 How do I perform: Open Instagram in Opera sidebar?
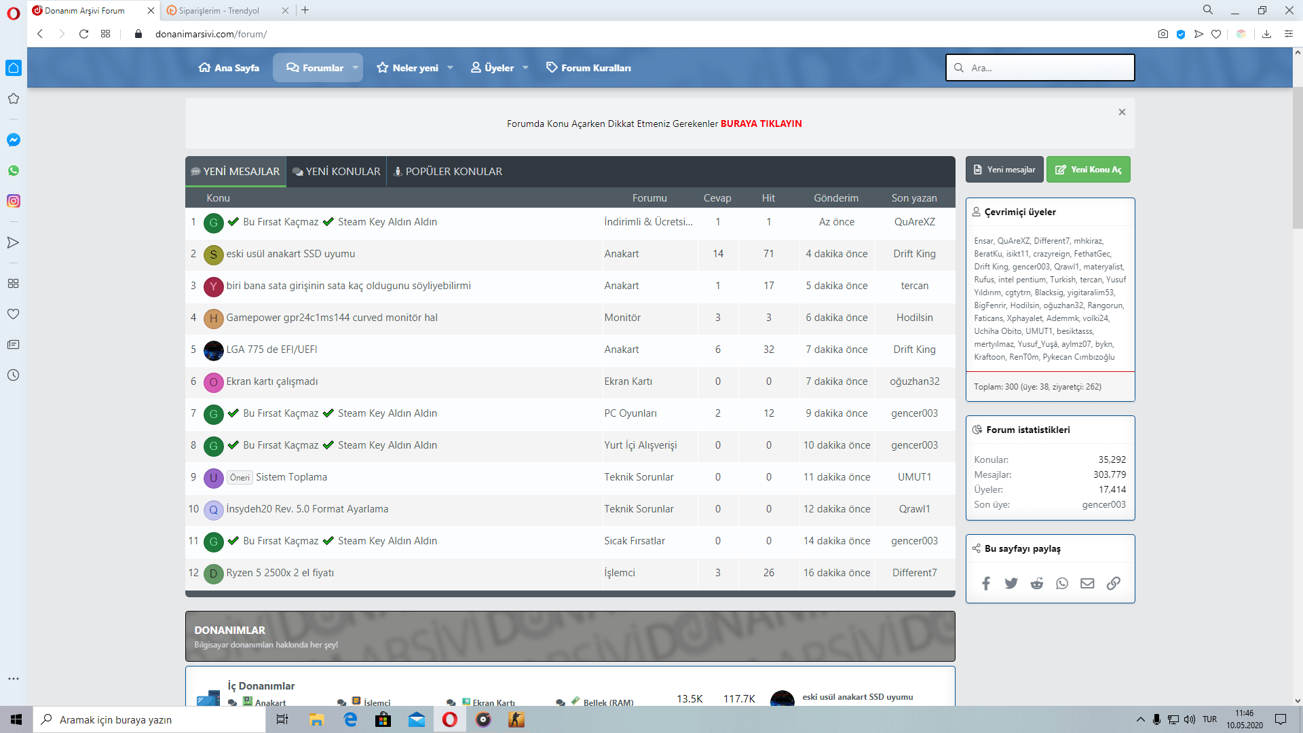(x=14, y=201)
